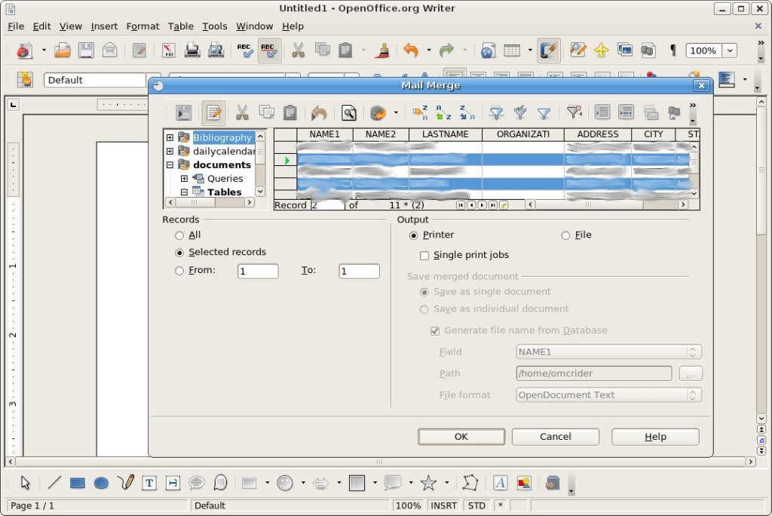Open the Undo history dropdown arrow
The height and width of the screenshot is (516, 772).
click(429, 51)
